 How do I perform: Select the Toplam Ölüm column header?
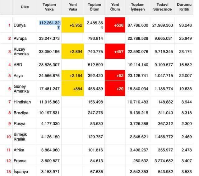[x=95, y=7]
